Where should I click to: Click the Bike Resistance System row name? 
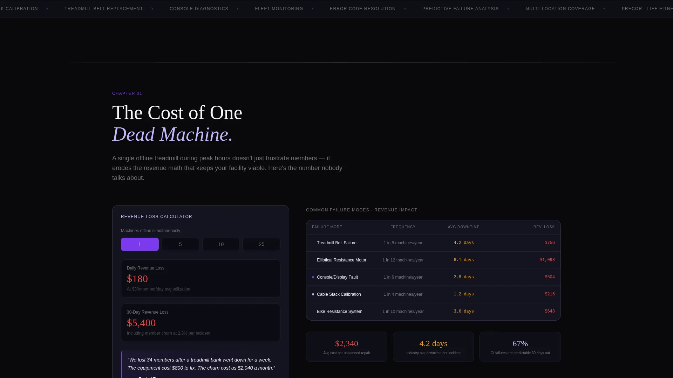[x=339, y=311]
